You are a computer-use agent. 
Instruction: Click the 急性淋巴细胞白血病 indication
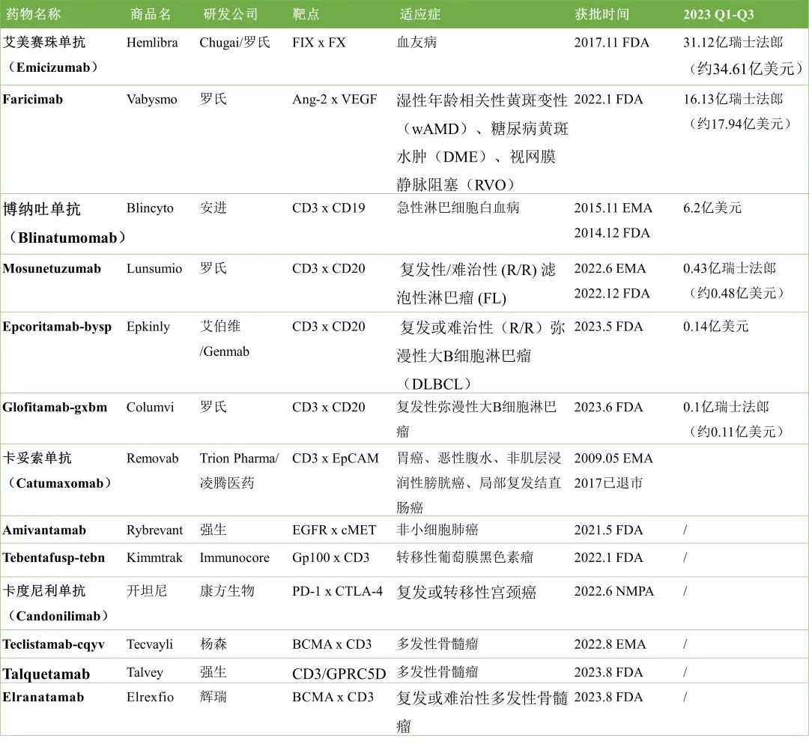click(x=458, y=208)
